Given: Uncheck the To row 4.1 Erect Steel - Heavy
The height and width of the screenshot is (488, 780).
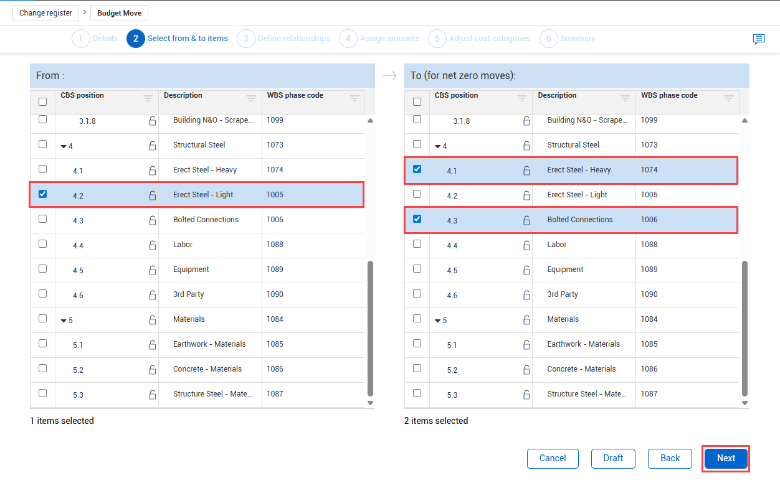Looking at the screenshot, I should (417, 169).
